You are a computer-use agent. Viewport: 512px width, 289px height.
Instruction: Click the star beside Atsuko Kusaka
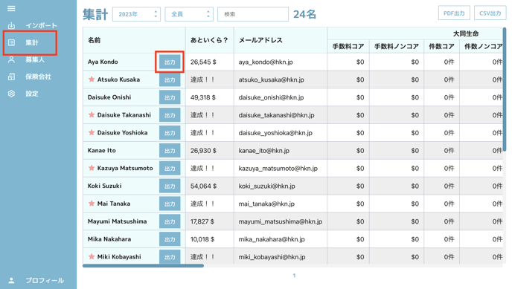[92, 79]
